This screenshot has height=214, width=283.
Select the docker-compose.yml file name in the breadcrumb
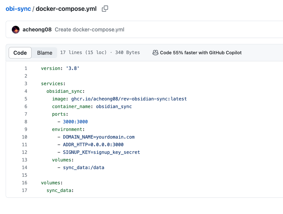[66, 9]
